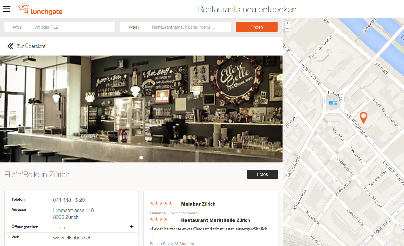Screen dimensions: 404x246
Task: Go back via Zur Übersicht link
Action: tap(31, 46)
